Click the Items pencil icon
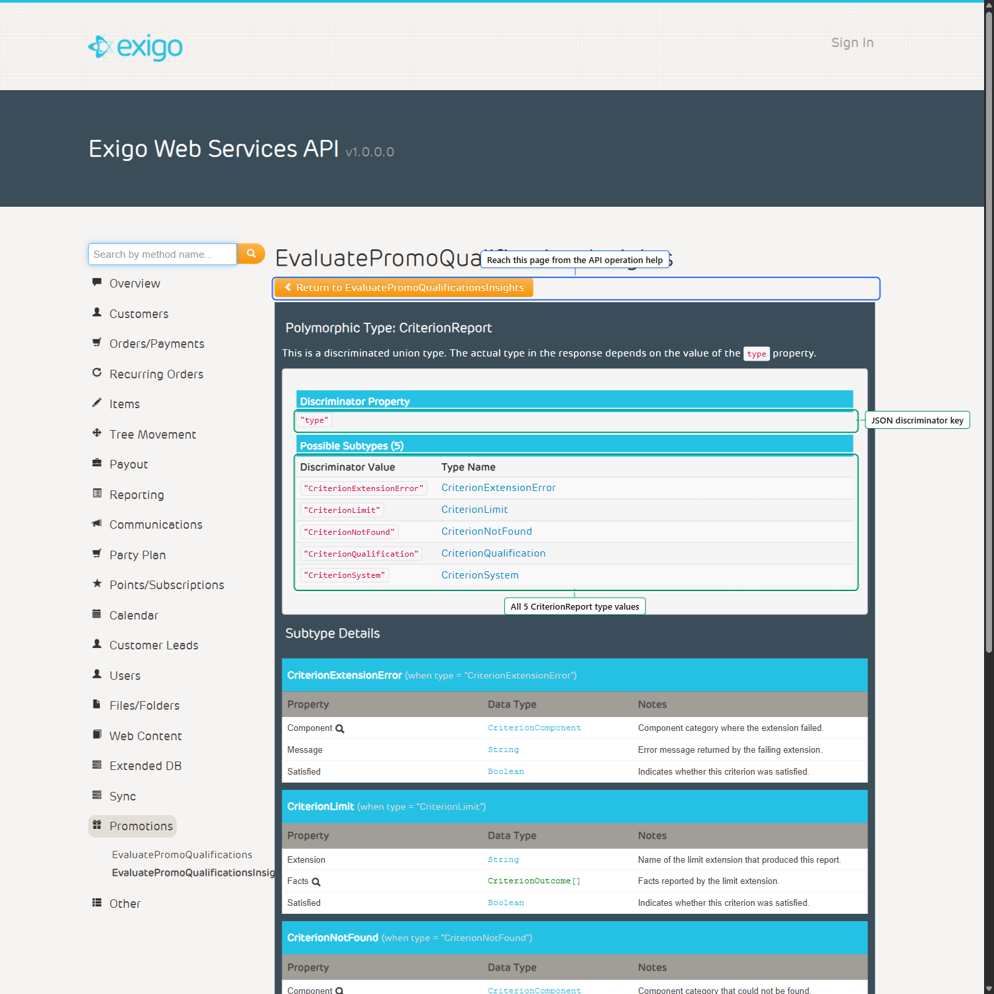 click(x=97, y=403)
